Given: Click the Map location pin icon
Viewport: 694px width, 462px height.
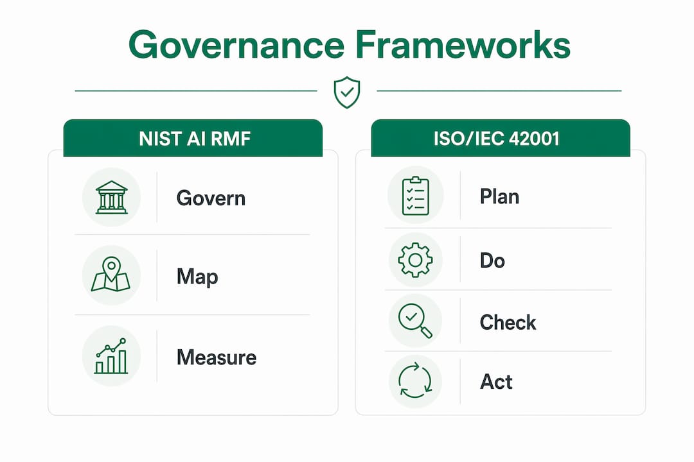Looking at the screenshot, I should 111,275.
